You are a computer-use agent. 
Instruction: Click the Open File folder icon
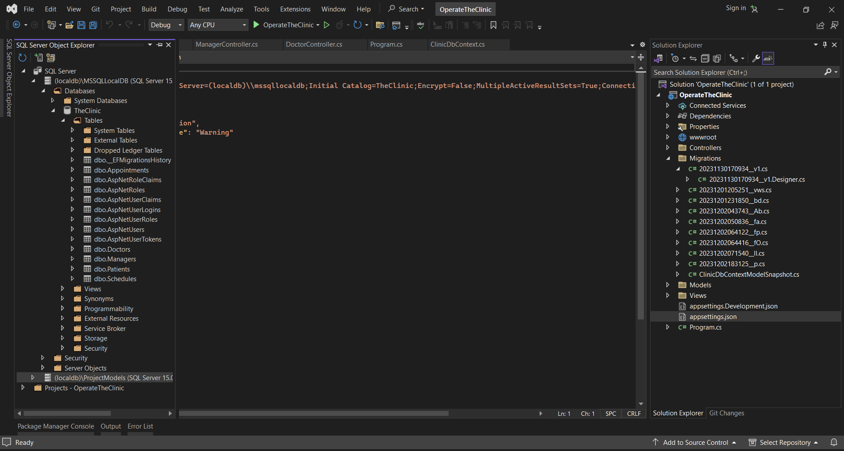(69, 25)
